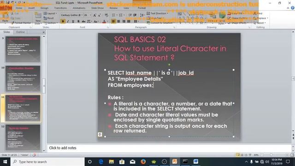Image resolution: width=295 pixels, height=166 pixels.
Task: Click Font Color red A swatch
Action: (x=104, y=21)
